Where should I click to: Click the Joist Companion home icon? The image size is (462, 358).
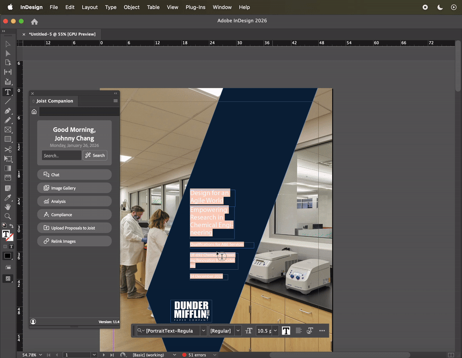[x=34, y=111]
